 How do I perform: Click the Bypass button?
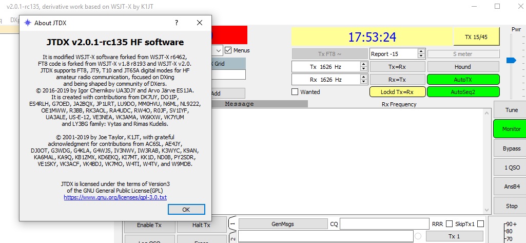[511, 148]
